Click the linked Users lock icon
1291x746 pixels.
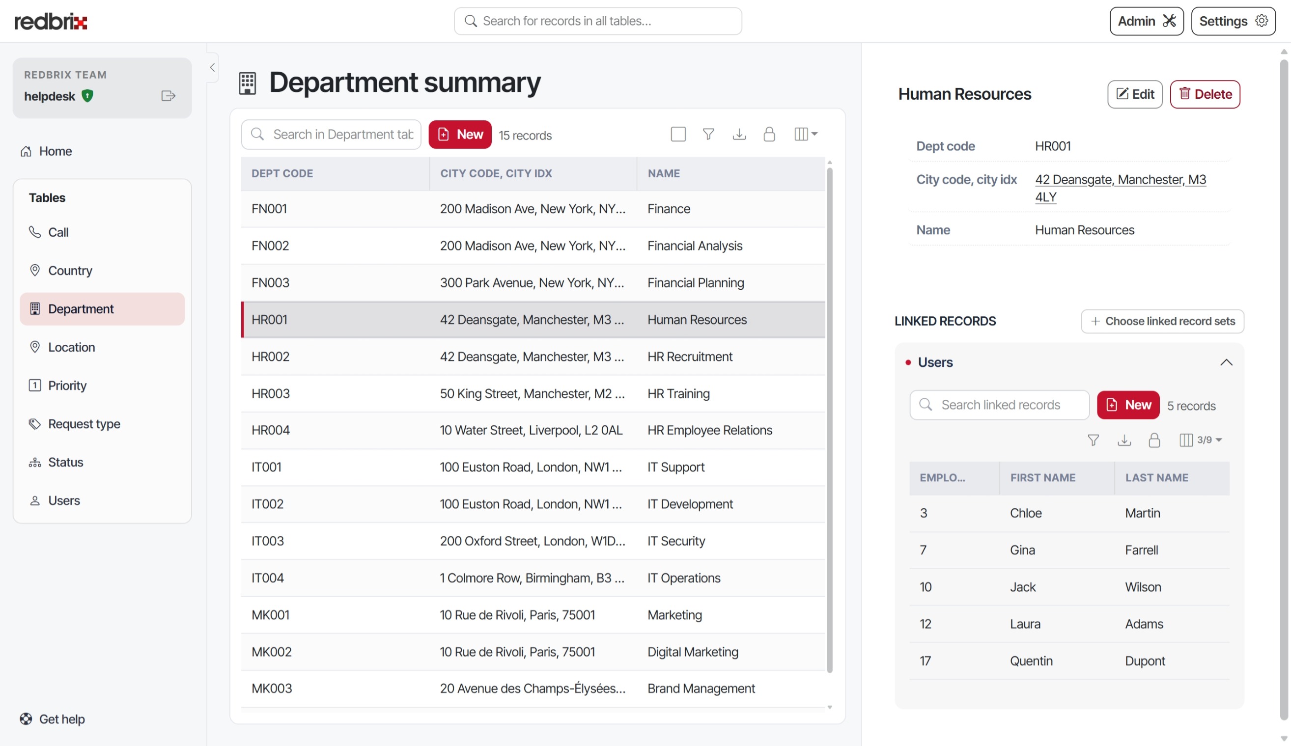pyautogui.click(x=1154, y=441)
